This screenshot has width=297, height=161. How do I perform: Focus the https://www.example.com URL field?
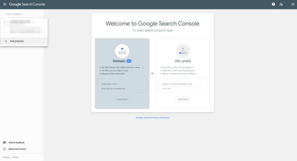pyautogui.click(x=183, y=84)
